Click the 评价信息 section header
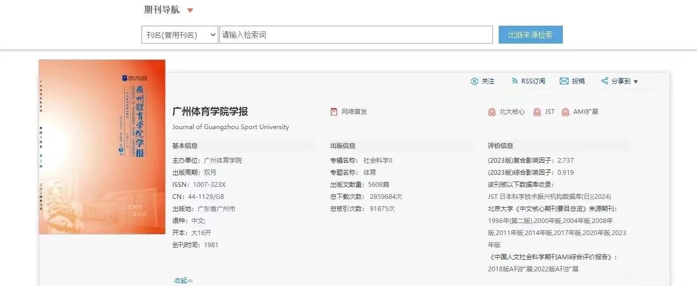The height and width of the screenshot is (286, 697). pyautogui.click(x=500, y=146)
